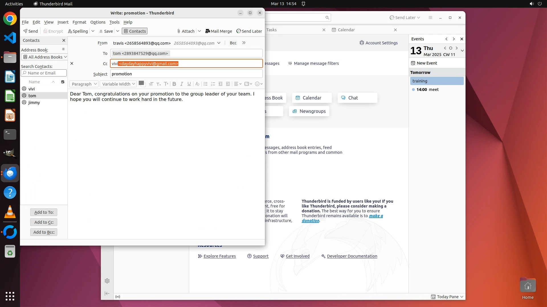Indent text with the increase indent icon

pos(228,84)
